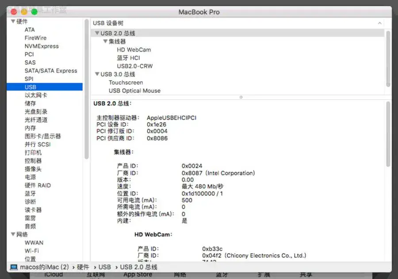Click the yellow minimize window button
This screenshot has height=279, width=398.
[24, 11]
